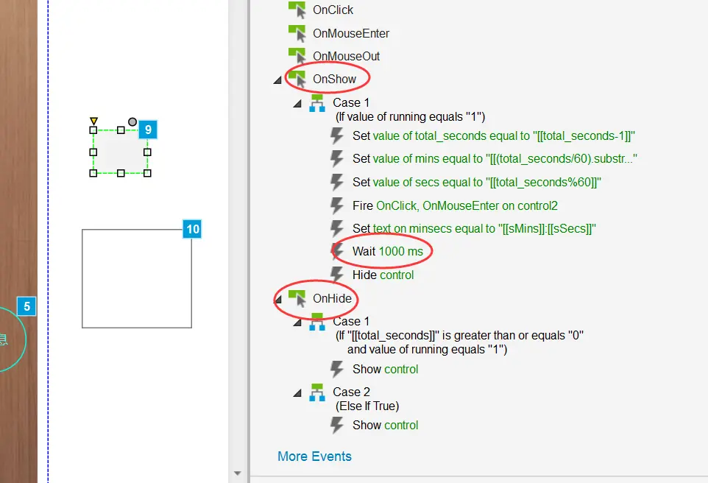Viewport: 708px width, 483px height.
Task: Click the canvas scrollbar down arrow
Action: [x=237, y=473]
